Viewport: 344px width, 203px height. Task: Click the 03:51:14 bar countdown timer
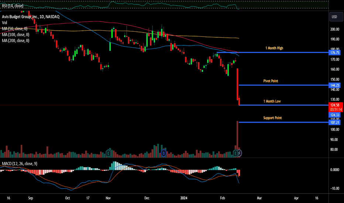[x=336, y=110]
